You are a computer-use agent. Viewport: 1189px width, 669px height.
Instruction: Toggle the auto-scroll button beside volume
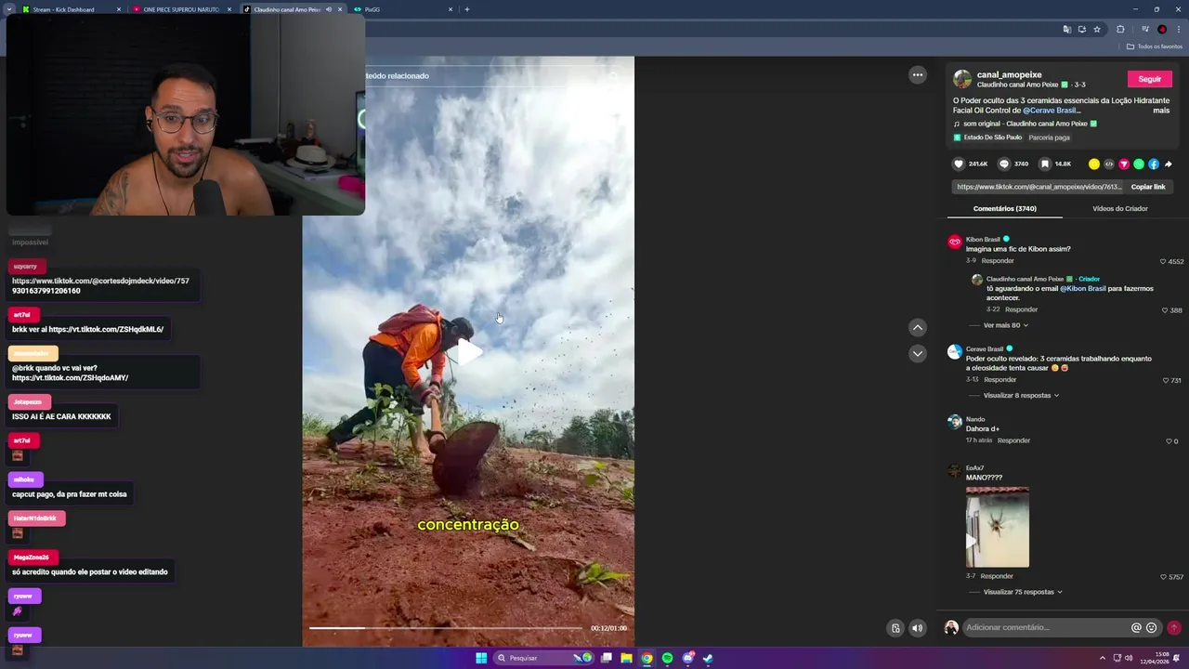895,628
